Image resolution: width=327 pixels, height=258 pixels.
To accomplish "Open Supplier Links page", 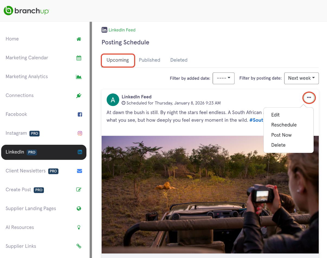I will click(x=44, y=246).
